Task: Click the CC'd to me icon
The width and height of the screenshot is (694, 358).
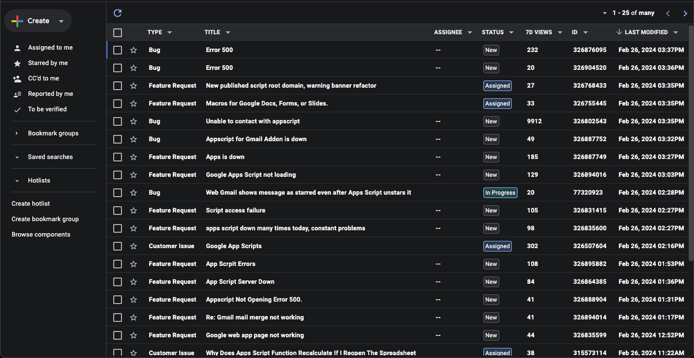Action: point(17,79)
